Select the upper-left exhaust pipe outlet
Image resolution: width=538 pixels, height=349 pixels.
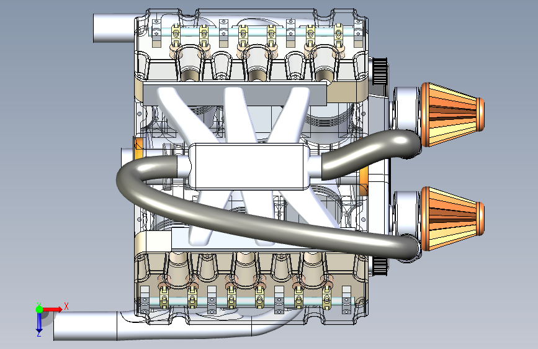coord(114,28)
